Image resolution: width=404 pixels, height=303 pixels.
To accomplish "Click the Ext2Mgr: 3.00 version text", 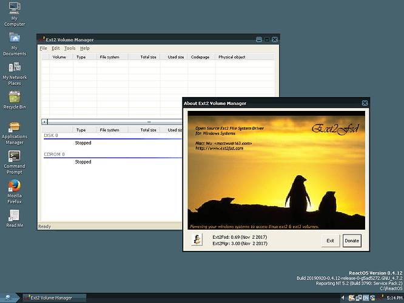I will pyautogui.click(x=240, y=244).
